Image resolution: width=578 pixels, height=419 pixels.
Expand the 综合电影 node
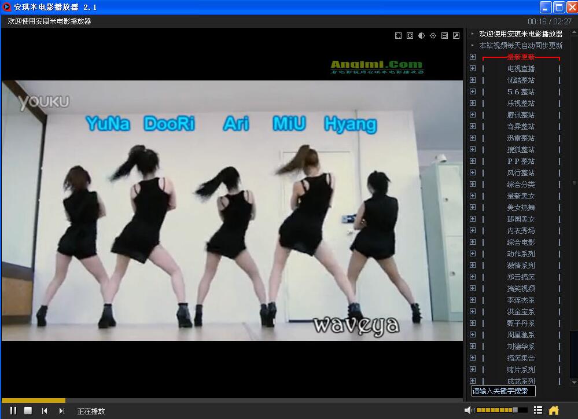473,242
